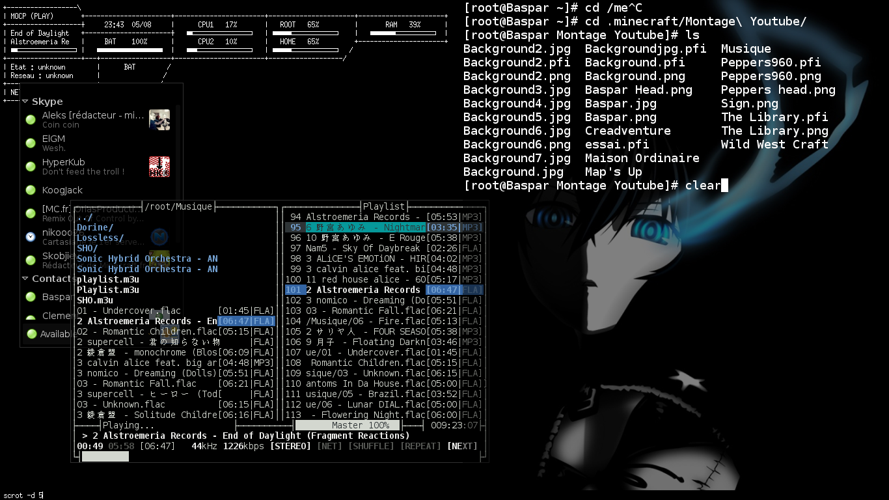The image size is (889, 500).
Task: Click the now playing track title line
Action: coord(246,436)
